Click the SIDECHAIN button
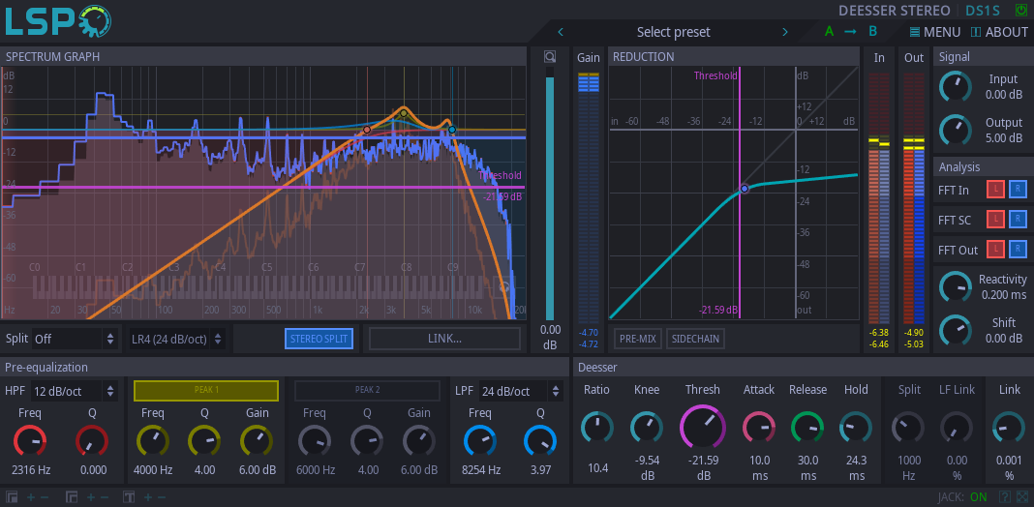The height and width of the screenshot is (507, 1034). pyautogui.click(x=695, y=339)
